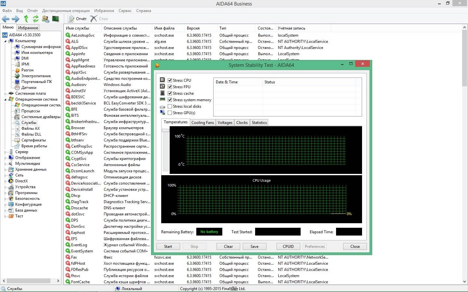Switch to the Statistics tab

click(x=259, y=123)
